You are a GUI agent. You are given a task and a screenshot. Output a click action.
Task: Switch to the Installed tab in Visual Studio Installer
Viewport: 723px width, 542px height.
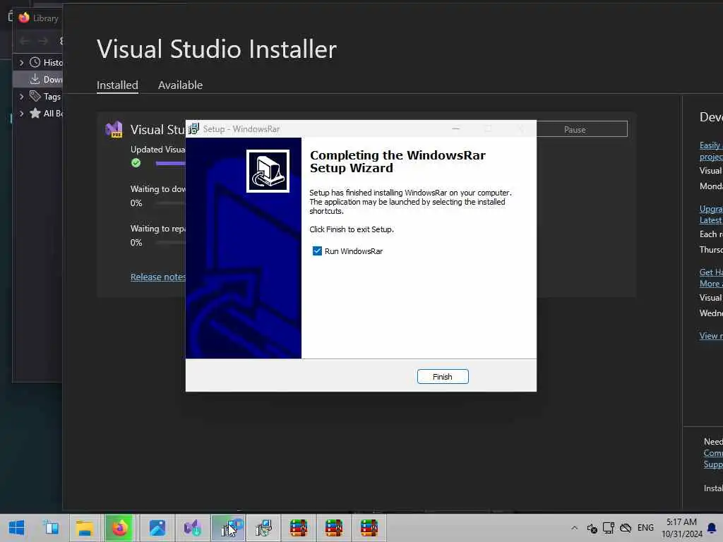tap(117, 85)
